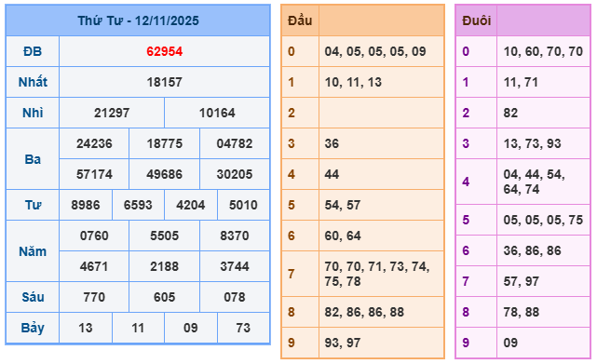The image size is (597, 364).
Task: Click the Ba prize number 04782
Action: pos(235,143)
